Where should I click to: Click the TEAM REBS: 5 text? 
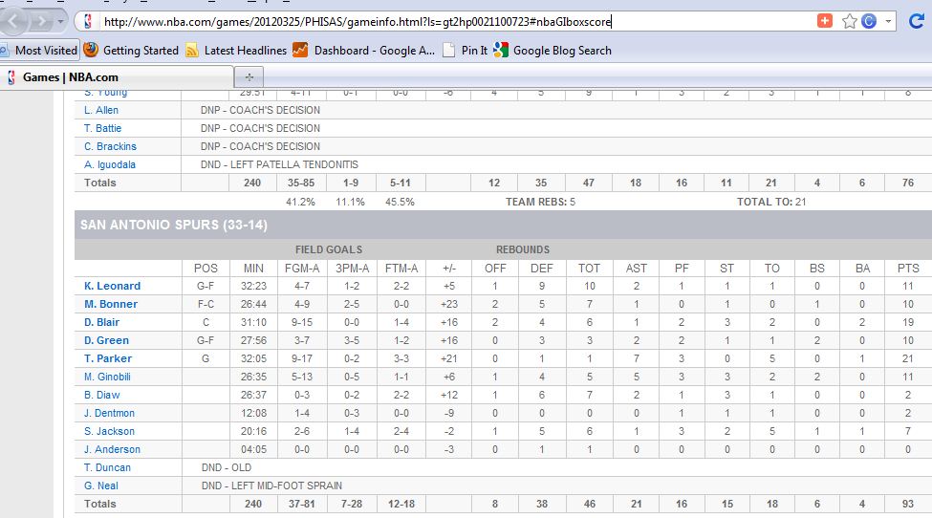point(540,202)
